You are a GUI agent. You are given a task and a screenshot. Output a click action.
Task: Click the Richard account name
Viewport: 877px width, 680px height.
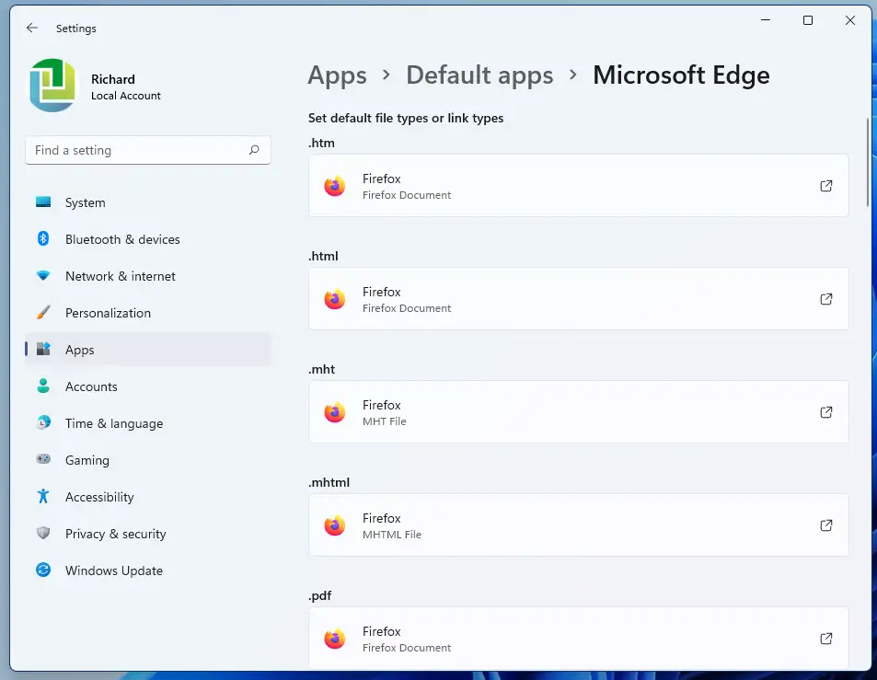113,79
